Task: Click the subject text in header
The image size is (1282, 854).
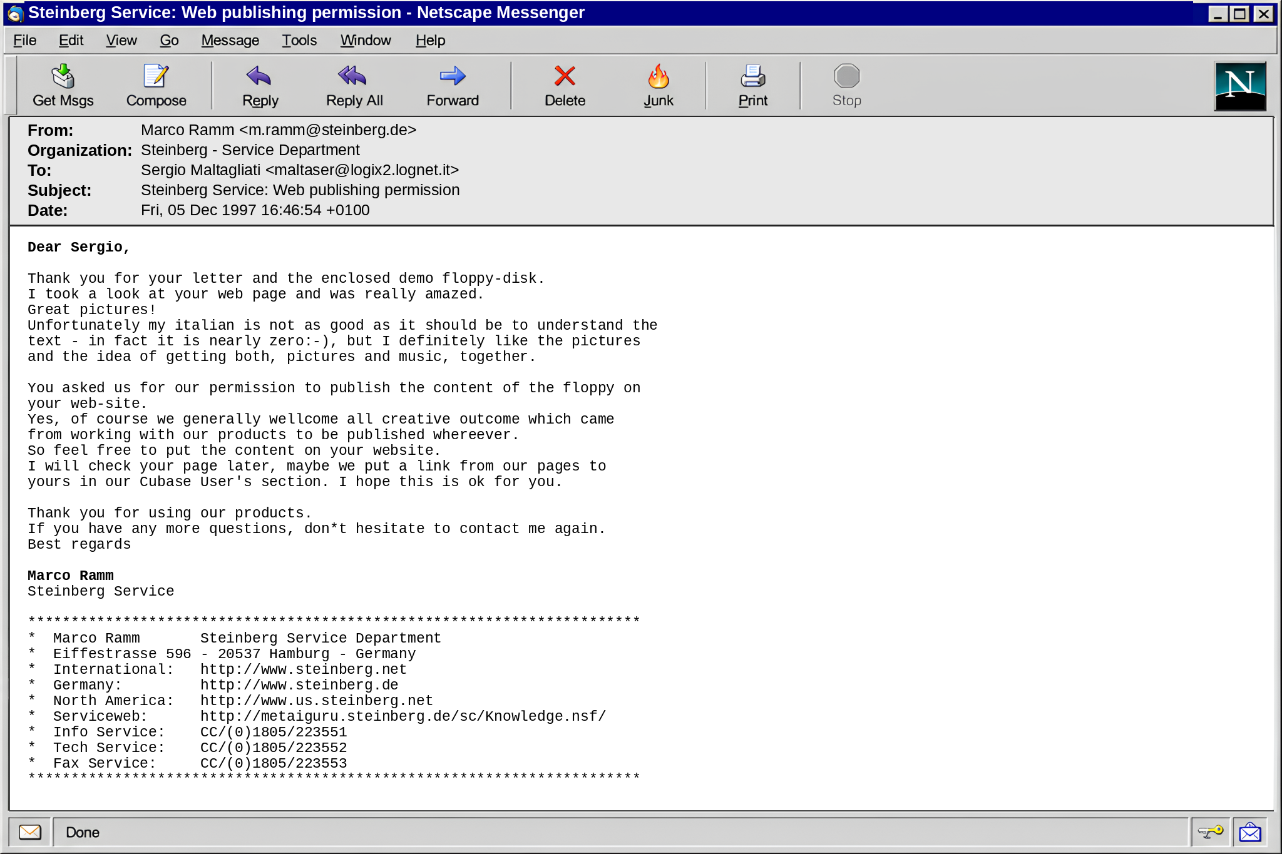Action: tap(300, 190)
